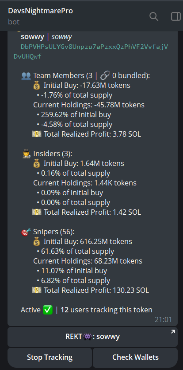Image resolution: width=183 pixels, height=370 pixels.
Task: Copy the DbPVHPs token contract address
Action: pos(91,51)
